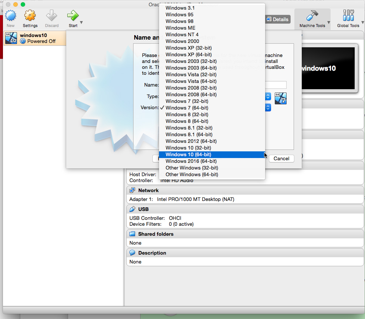Open the Settings gear icon
365x319 pixels.
[x=30, y=16]
